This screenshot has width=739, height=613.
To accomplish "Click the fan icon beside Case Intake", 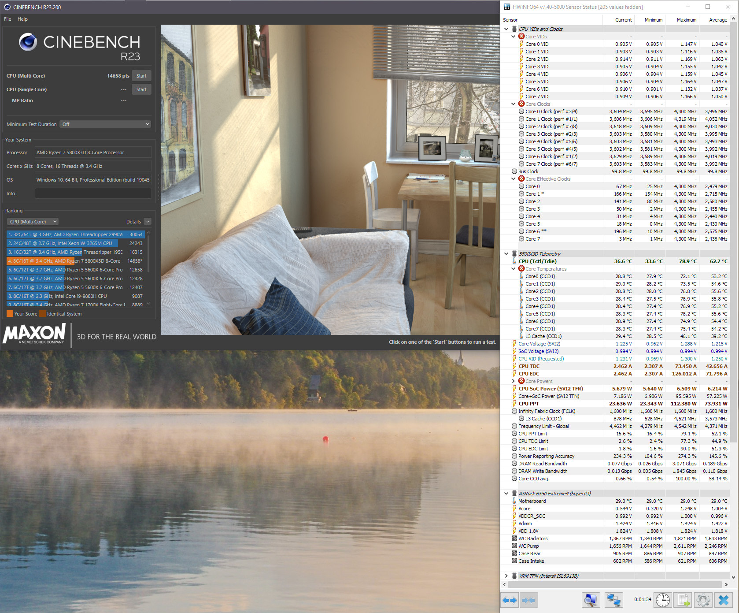I will pos(514,561).
